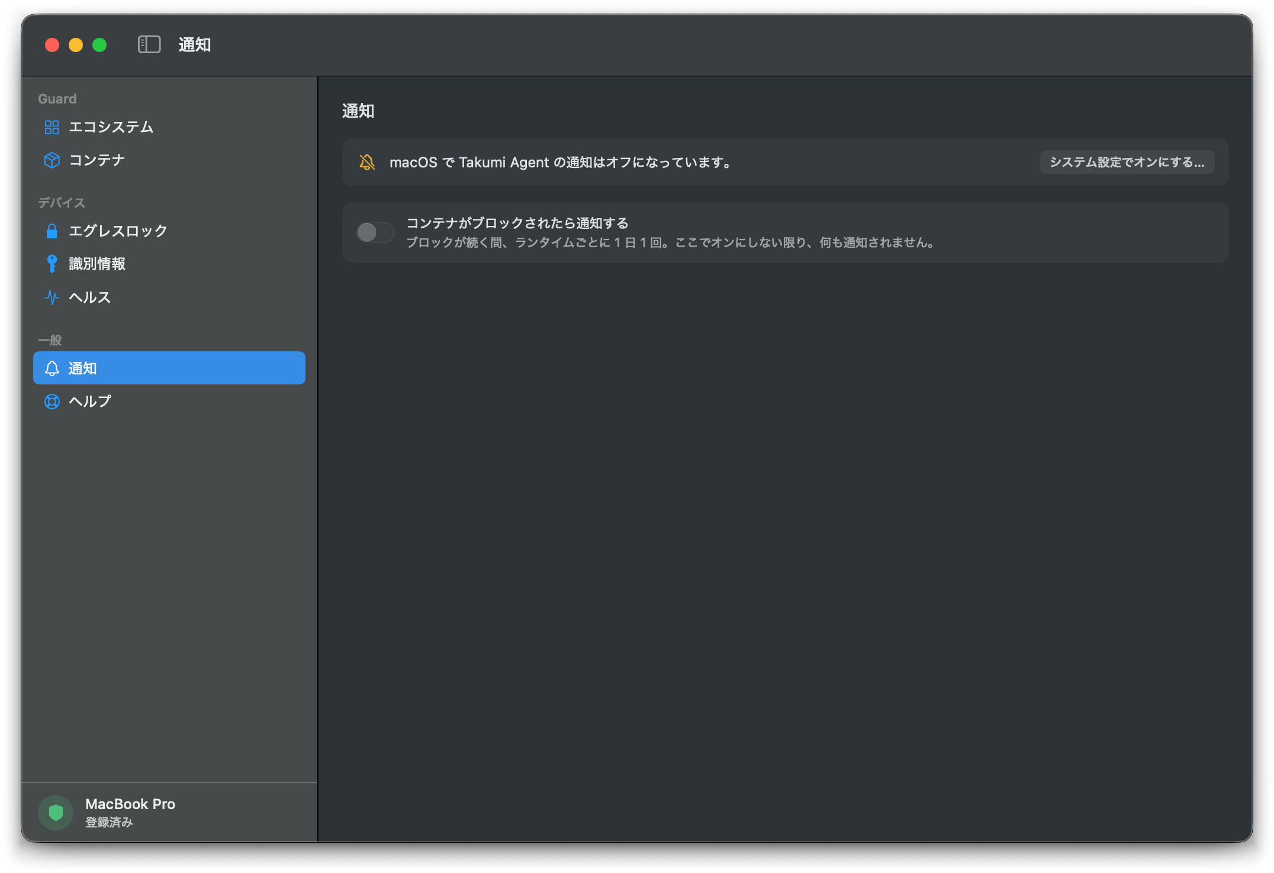The width and height of the screenshot is (1274, 873).
Task: Click the 識別情報 key icon
Action: point(52,264)
